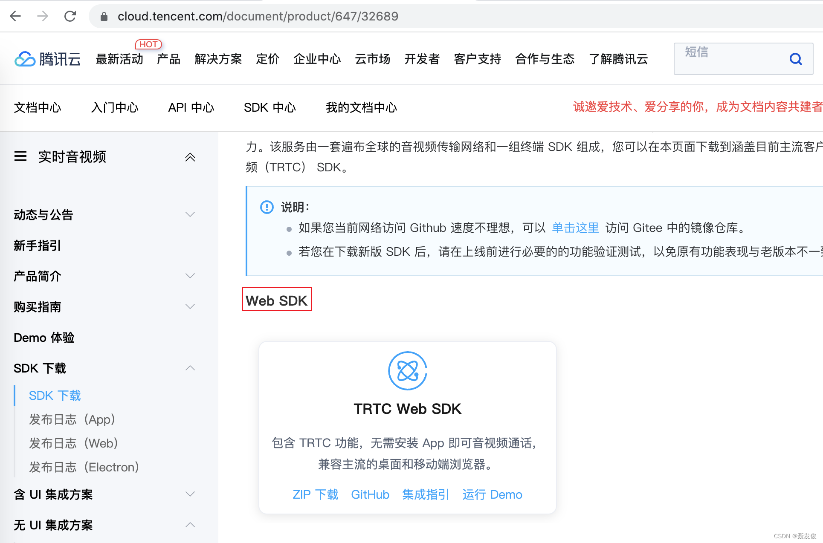Open 发布日志（App）
The height and width of the screenshot is (543, 823).
coord(72,419)
